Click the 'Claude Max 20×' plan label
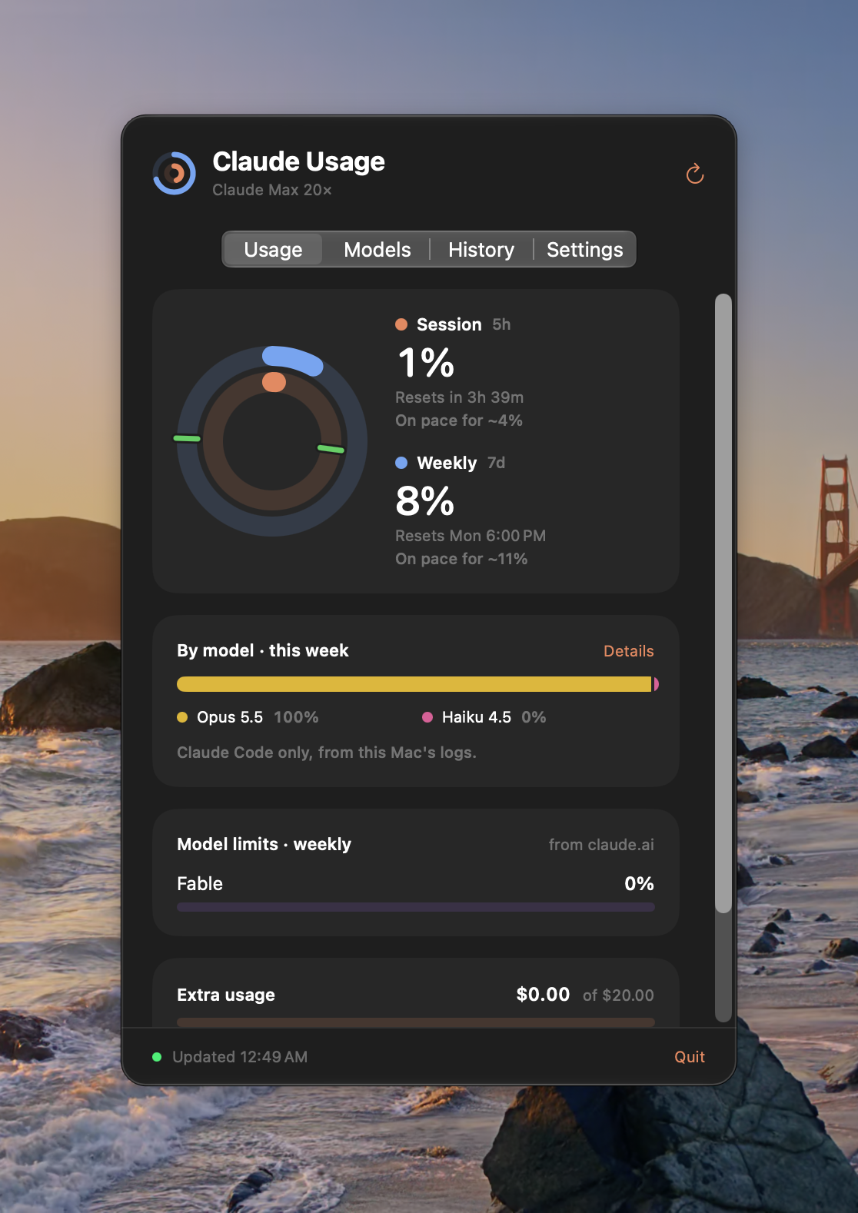 coord(272,190)
